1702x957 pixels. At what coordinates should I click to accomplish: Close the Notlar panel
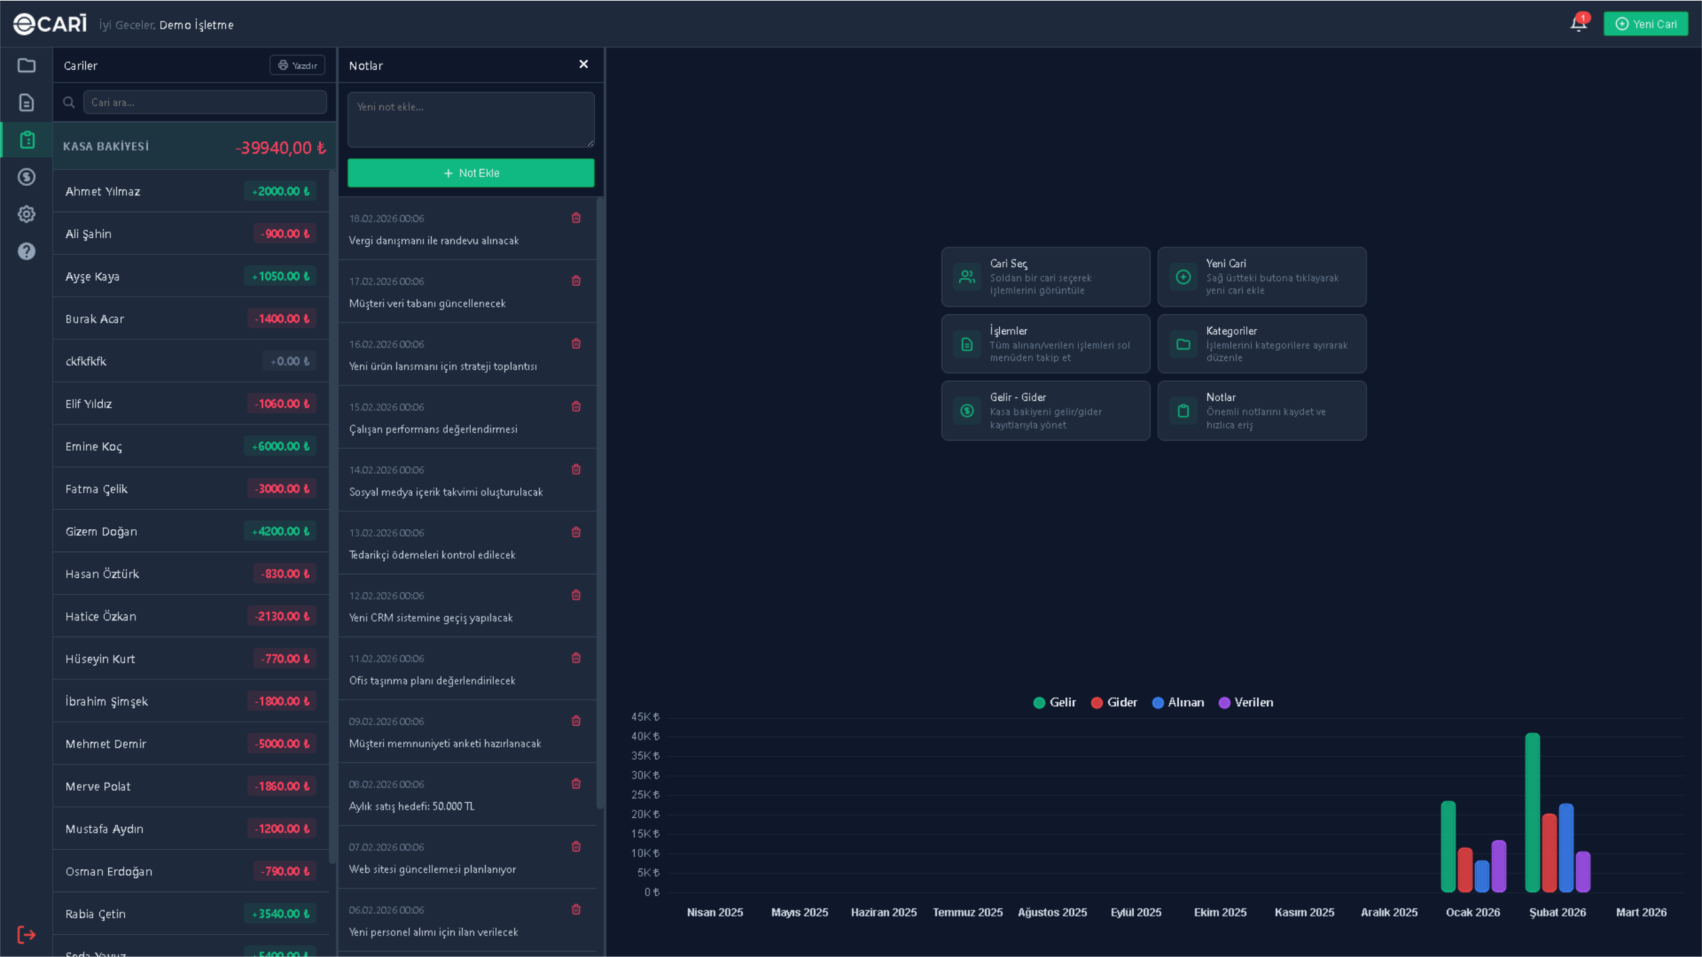click(584, 64)
